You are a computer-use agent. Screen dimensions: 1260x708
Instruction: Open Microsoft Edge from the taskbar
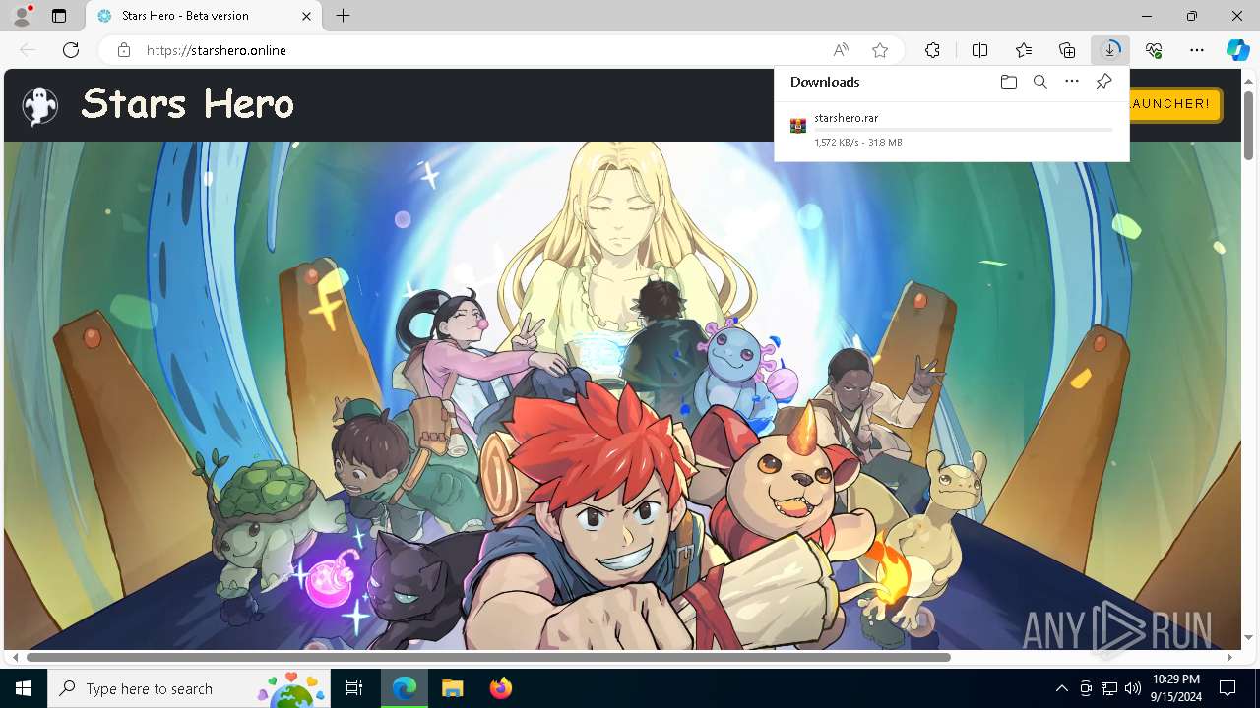point(405,688)
